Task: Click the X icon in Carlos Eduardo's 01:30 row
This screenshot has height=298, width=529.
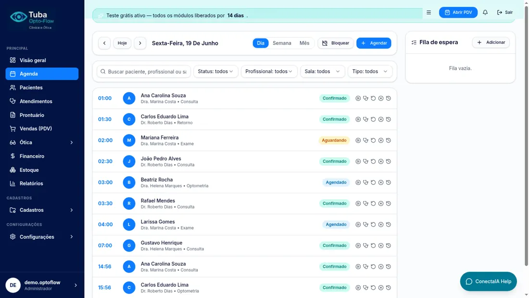Action: click(381, 119)
